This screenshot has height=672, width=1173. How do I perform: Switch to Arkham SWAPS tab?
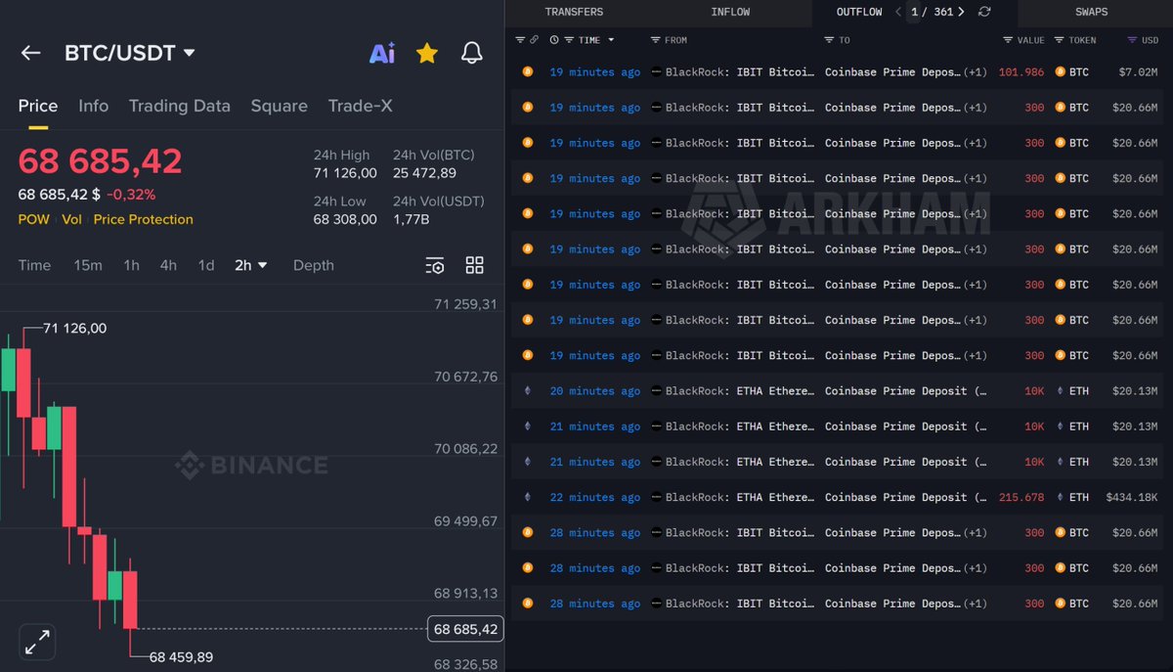[x=1092, y=12]
